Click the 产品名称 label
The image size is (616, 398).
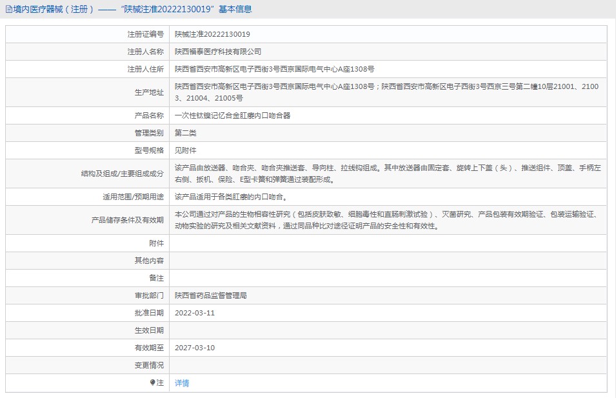point(149,115)
